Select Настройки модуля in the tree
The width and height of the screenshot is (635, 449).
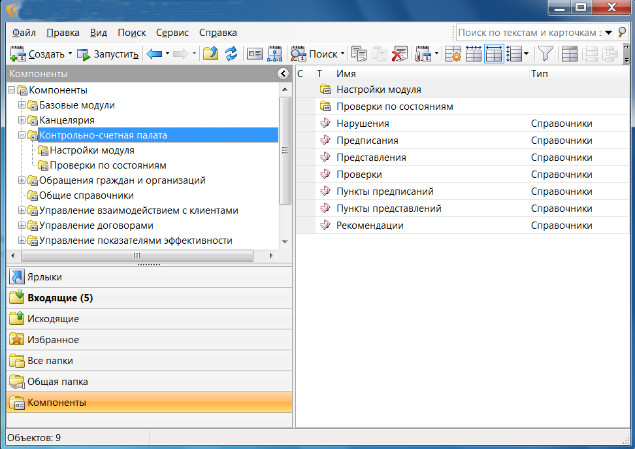pyautogui.click(x=92, y=150)
